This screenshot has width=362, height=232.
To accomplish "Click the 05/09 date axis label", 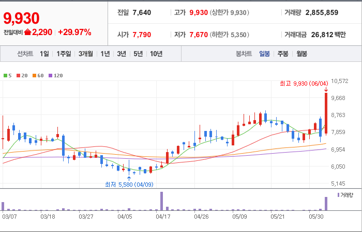I will (x=239, y=217).
